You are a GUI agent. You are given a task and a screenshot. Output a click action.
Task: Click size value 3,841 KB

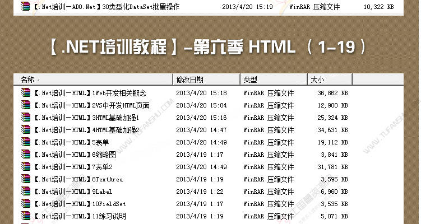tap(334, 155)
